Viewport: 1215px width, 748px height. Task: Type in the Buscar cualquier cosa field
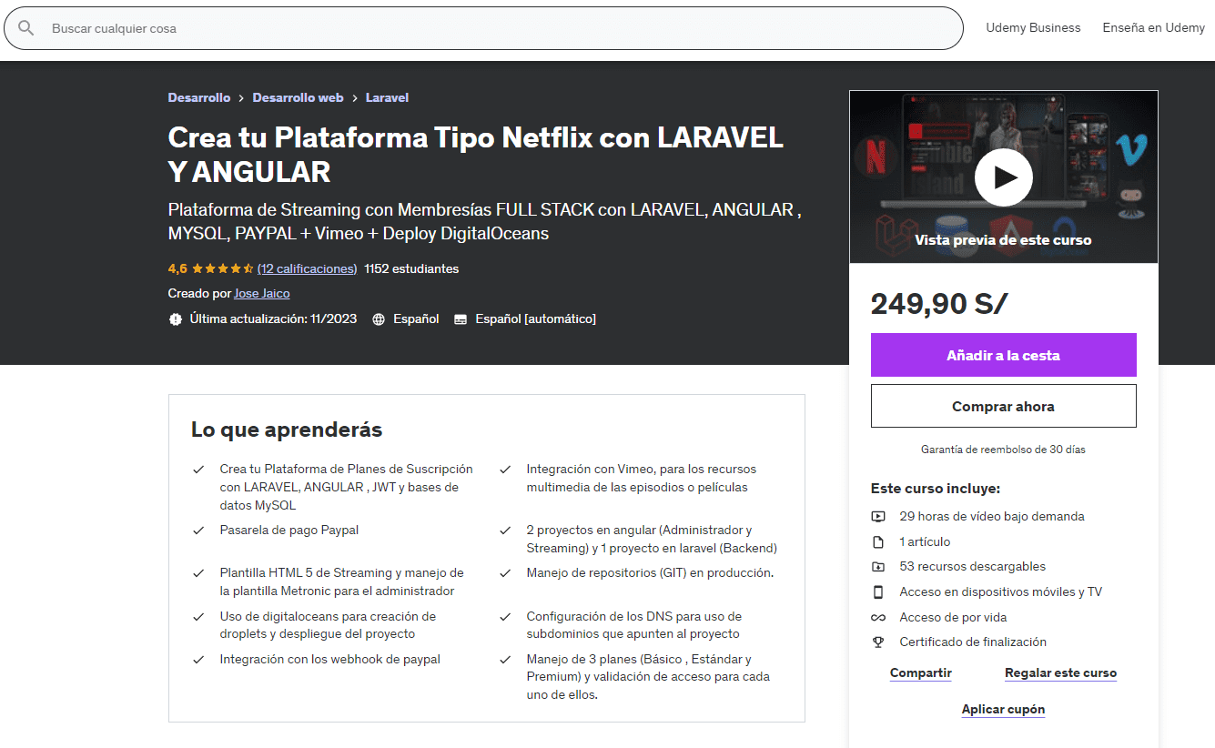click(x=501, y=28)
